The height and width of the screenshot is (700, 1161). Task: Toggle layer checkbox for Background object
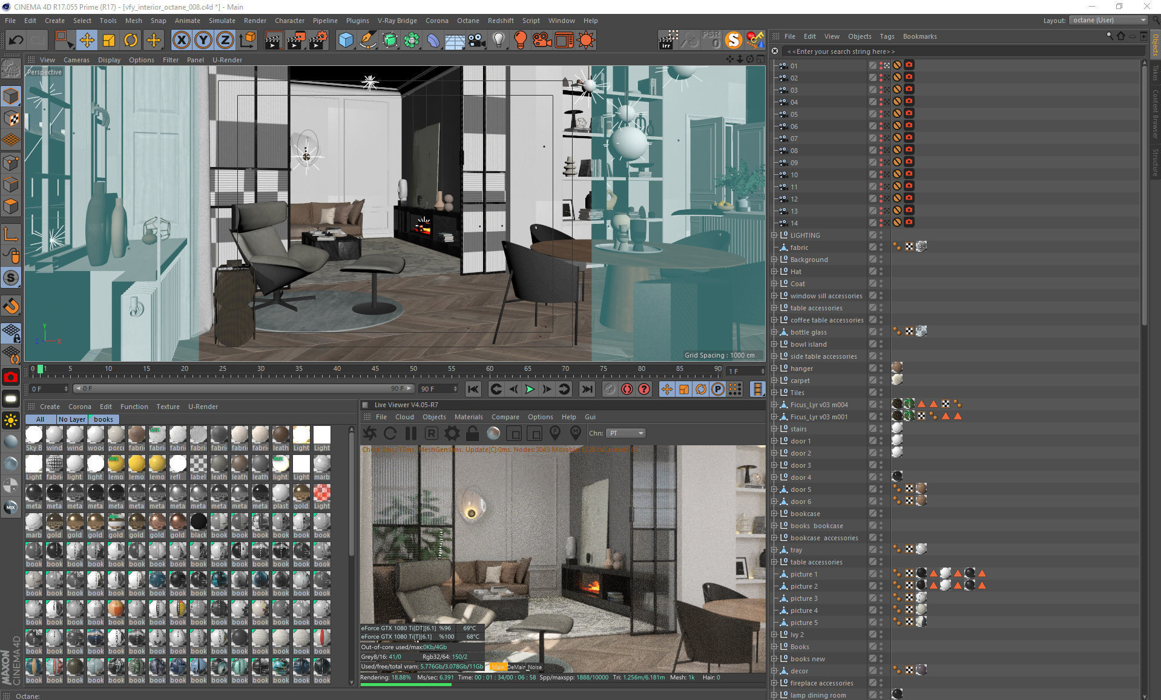[873, 260]
